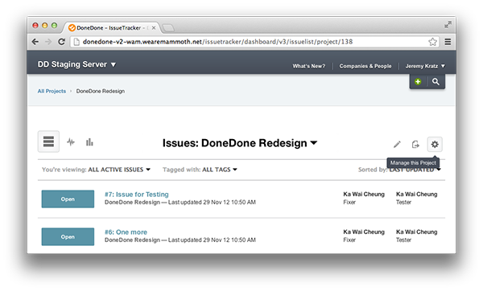
Task: Open search with the magnifying glass icon
Action: (x=436, y=81)
